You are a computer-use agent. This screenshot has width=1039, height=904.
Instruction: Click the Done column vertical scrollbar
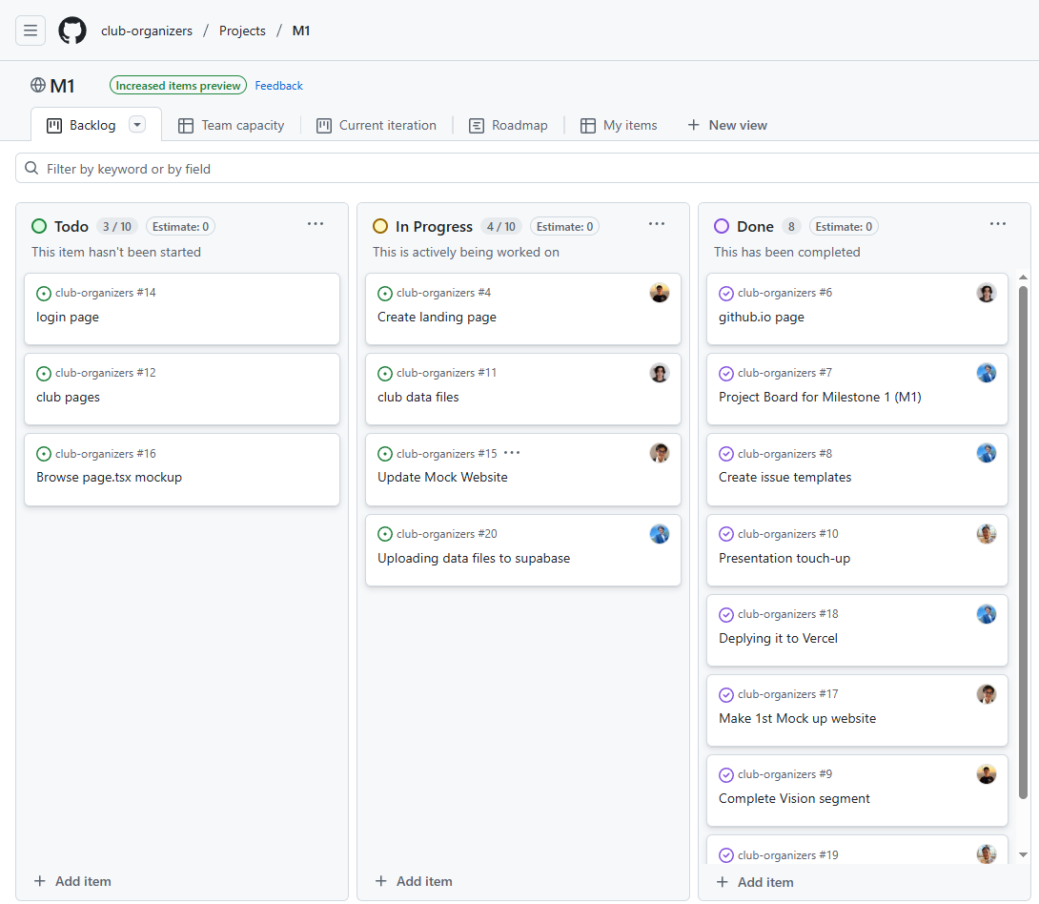click(x=1024, y=534)
